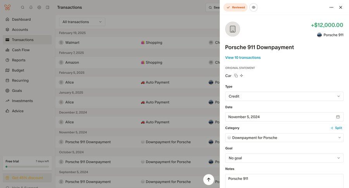Viewport: 349px width, 188px height.
Task: Click Get 45% discount button
Action: 27,178
